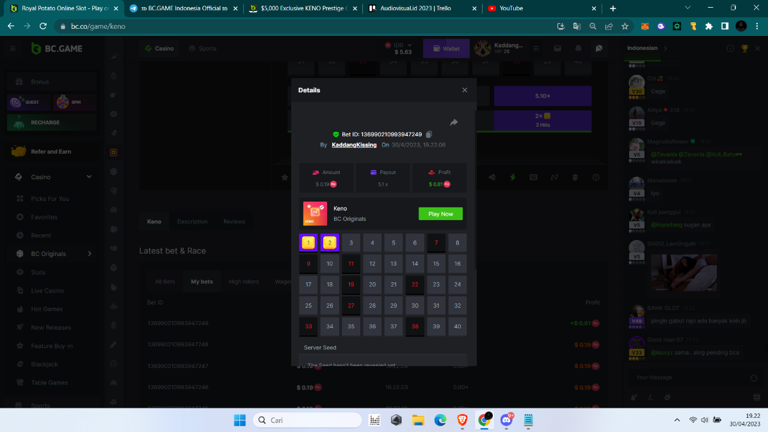Screen dimensions: 768x432
Task: Open the Description tab
Action: 192,221
